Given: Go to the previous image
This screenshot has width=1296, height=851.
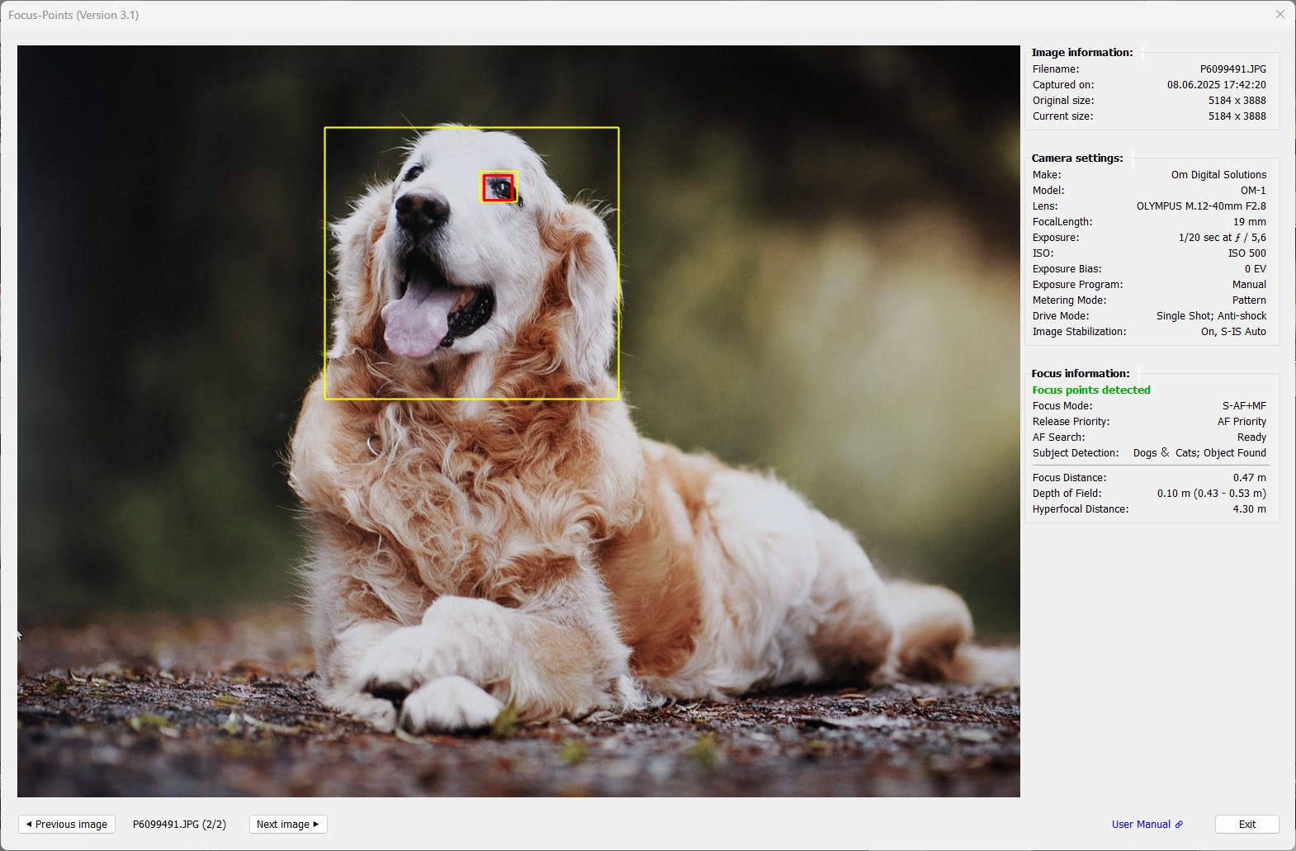Looking at the screenshot, I should (67, 824).
